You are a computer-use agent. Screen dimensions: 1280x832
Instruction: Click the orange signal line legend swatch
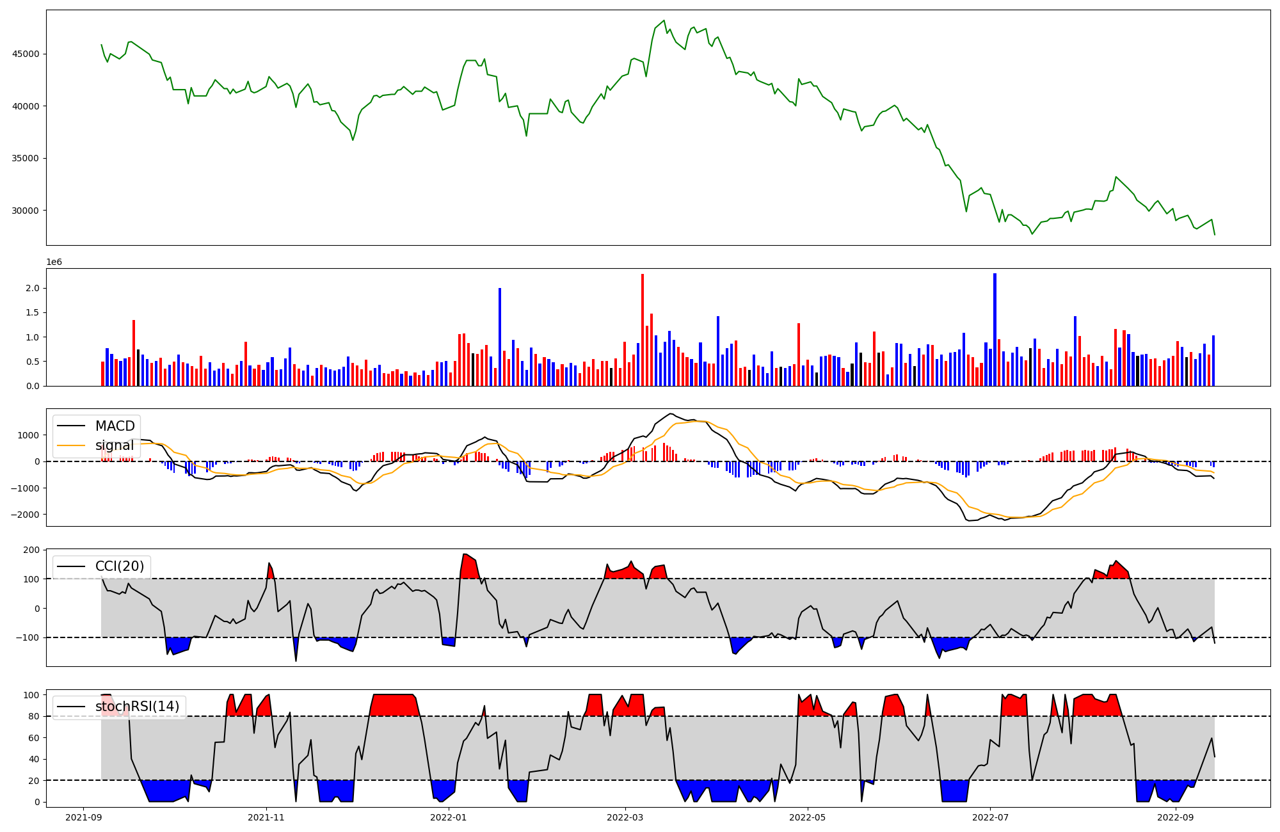71,445
